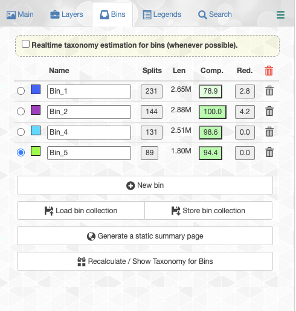Click Load bin collection

pos(81,211)
